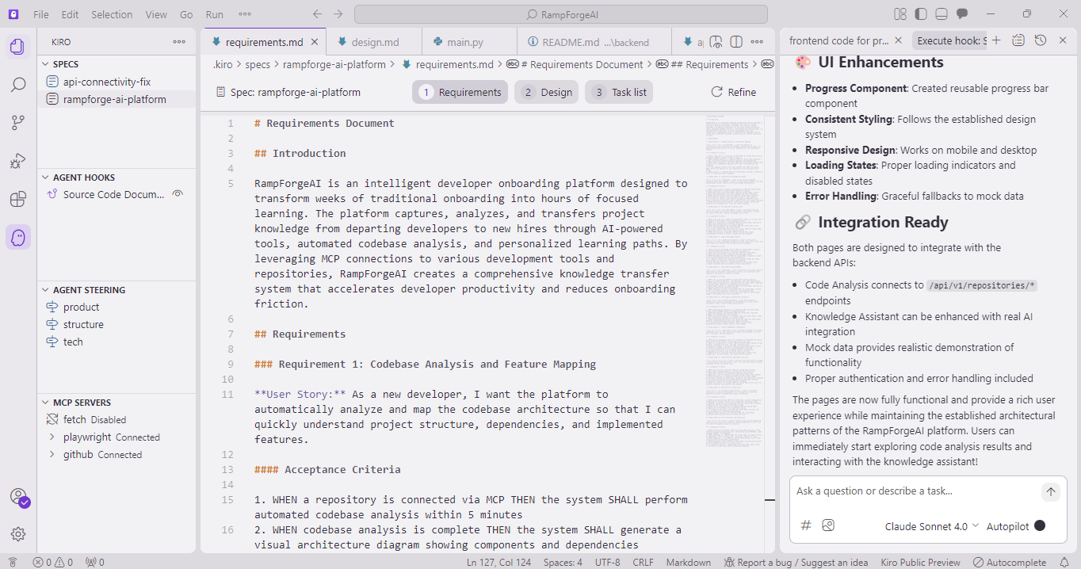Send the chat message with the arrow

pyautogui.click(x=1050, y=491)
